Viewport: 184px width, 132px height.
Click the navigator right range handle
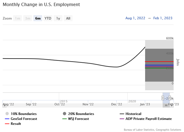(170, 98)
